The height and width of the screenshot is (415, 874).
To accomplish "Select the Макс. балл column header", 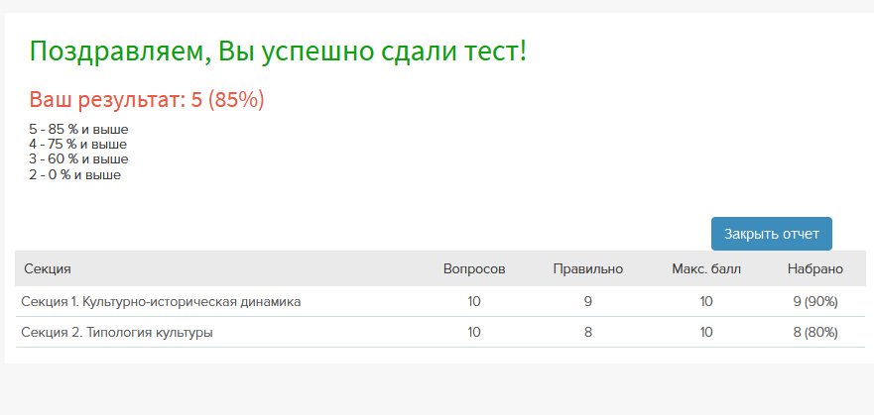I will tap(705, 268).
